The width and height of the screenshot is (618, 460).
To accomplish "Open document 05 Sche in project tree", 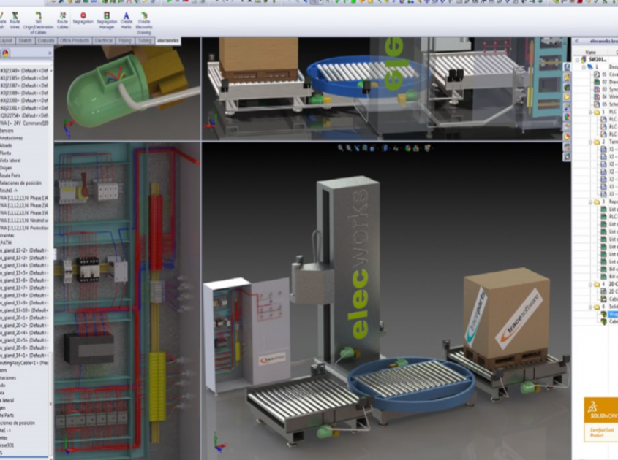I will [607, 104].
